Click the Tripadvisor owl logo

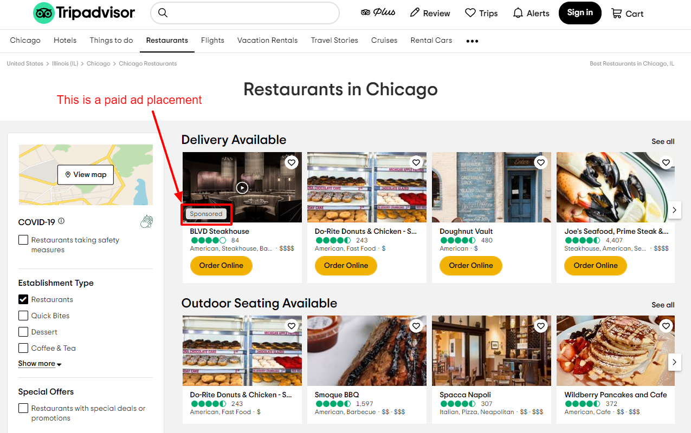44,13
